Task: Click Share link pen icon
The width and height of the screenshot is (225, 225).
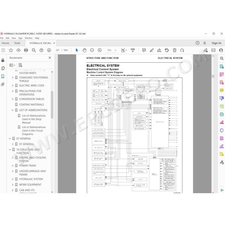Action: click(206, 50)
